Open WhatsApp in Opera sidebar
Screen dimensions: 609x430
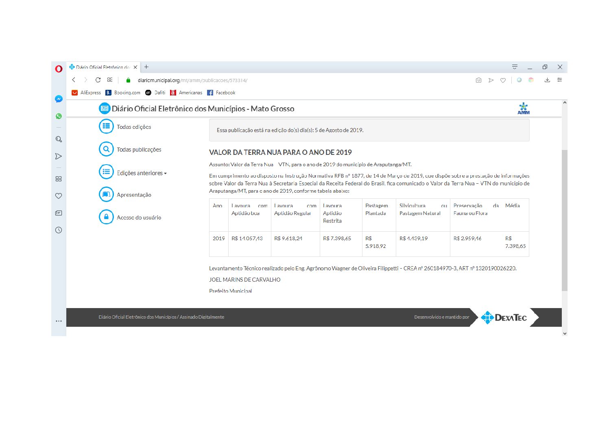59,116
